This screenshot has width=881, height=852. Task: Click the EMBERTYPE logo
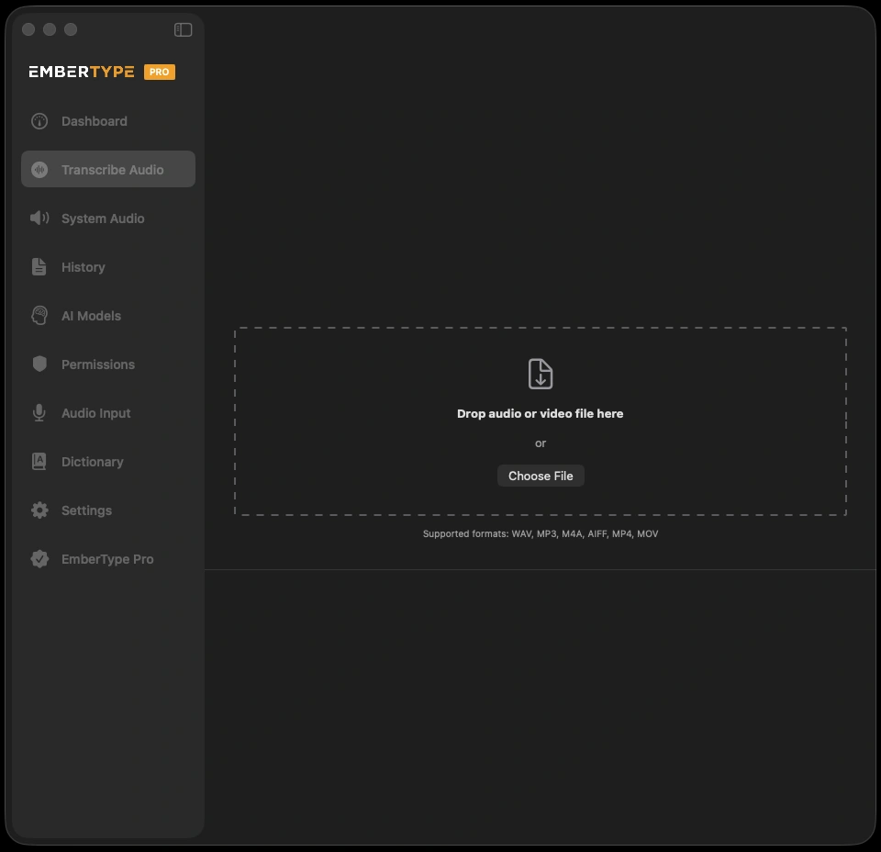pos(82,72)
